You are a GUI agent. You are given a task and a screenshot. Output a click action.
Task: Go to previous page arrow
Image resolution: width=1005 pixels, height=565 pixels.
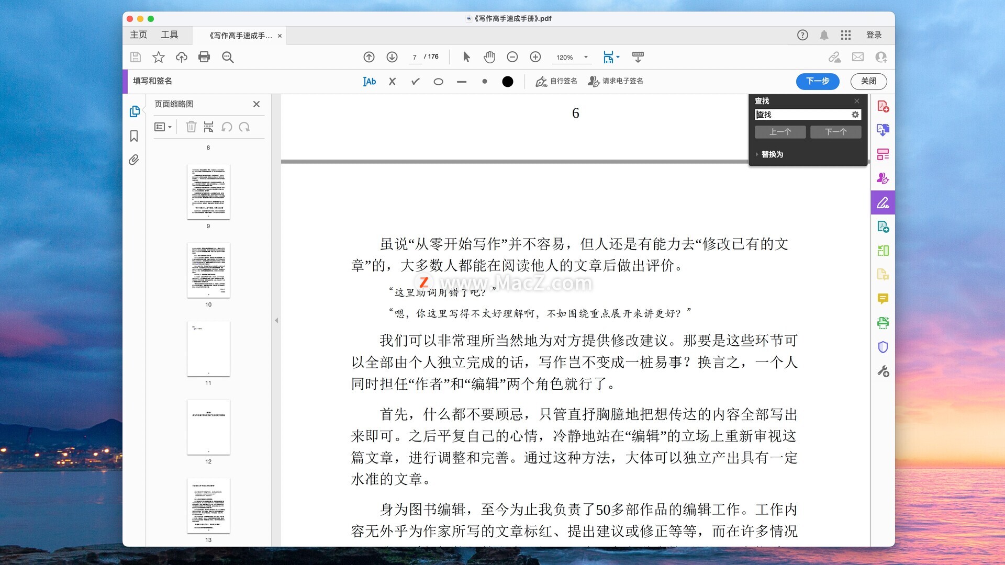pos(369,57)
